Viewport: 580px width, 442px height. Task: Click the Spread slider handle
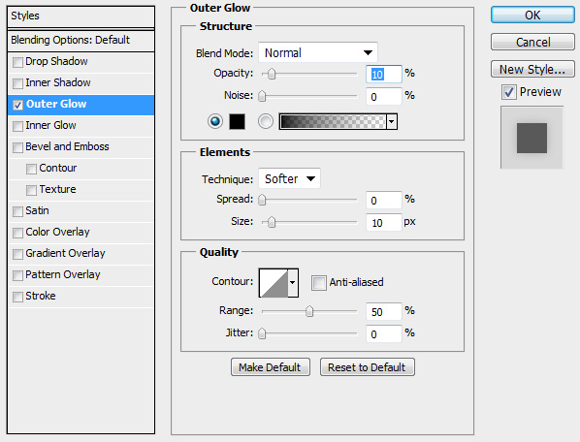[x=262, y=200]
